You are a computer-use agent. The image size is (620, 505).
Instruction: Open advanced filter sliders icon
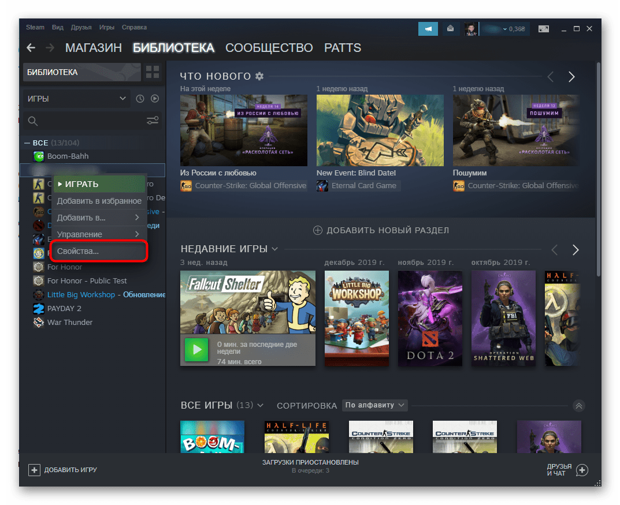coord(153,121)
